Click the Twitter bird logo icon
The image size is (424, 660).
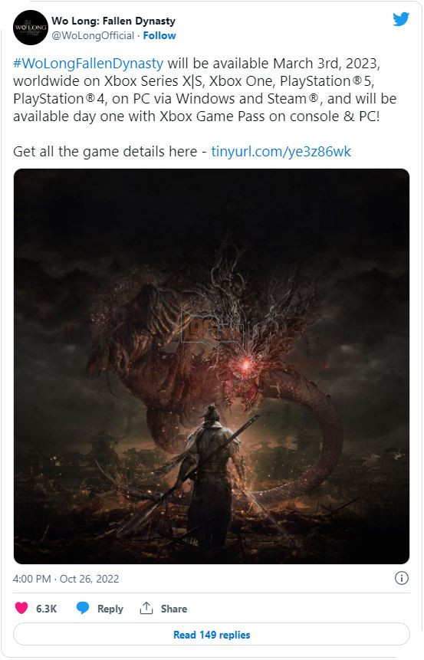pos(401,19)
